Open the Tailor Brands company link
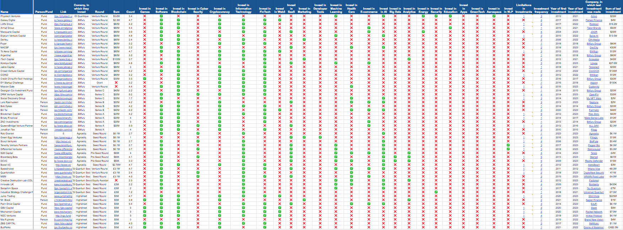The height and width of the screenshot is (230, 623). 594,28
